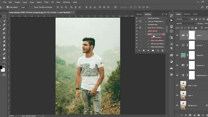Image resolution: width=208 pixels, height=117 pixels.
Task: Expand the Gradient Map action
Action: (x=146, y=25)
